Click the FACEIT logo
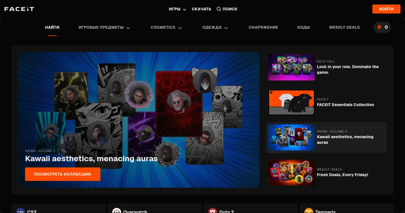This screenshot has height=213, width=405. (x=19, y=9)
